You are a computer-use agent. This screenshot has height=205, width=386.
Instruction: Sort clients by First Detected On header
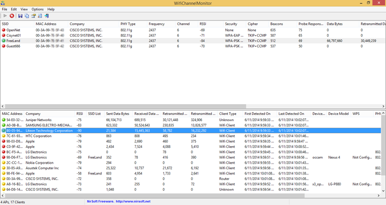click(x=260, y=114)
